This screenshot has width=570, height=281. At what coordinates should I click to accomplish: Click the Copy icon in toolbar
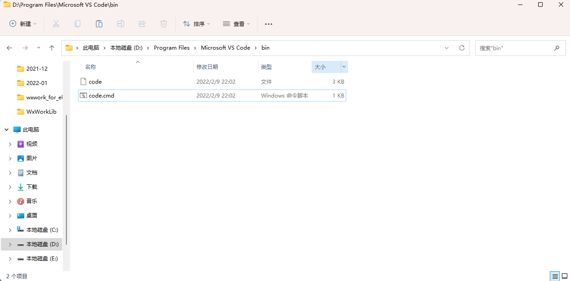pos(78,24)
